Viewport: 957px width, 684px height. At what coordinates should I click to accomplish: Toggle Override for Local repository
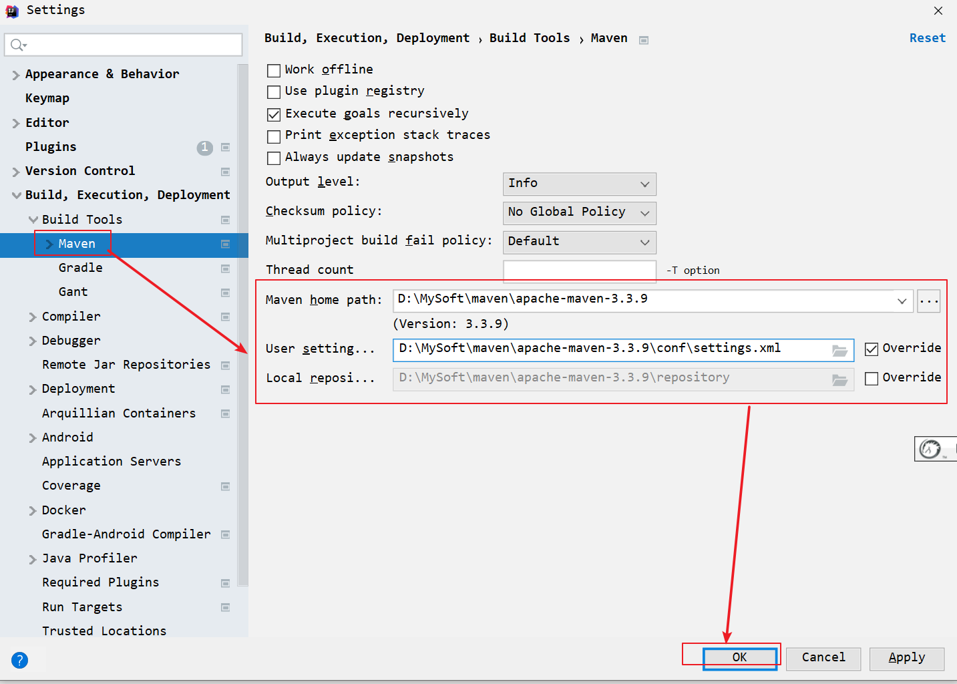pos(872,379)
